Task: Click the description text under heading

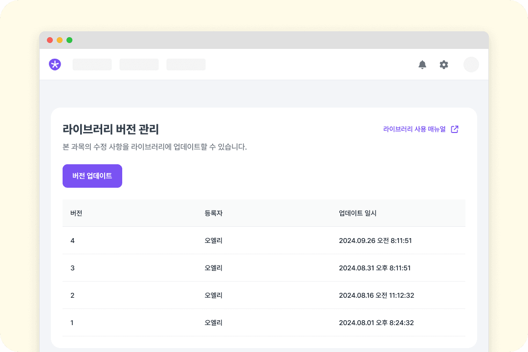Action: 154,147
